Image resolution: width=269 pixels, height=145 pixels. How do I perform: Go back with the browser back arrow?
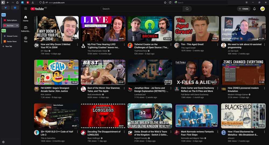(x=8, y=2)
